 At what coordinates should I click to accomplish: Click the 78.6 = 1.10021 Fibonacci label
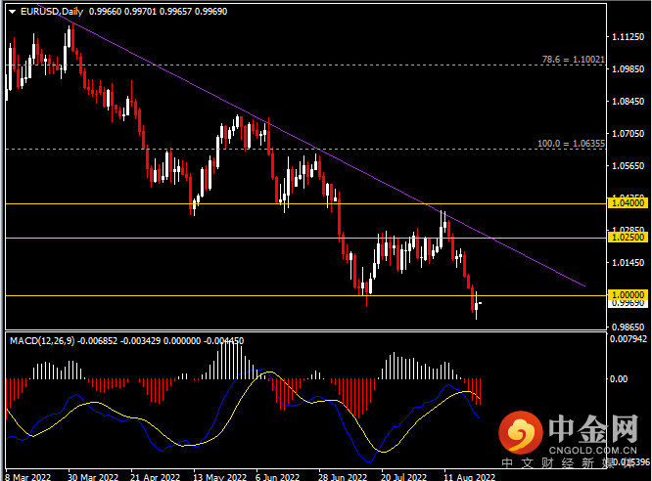point(574,60)
